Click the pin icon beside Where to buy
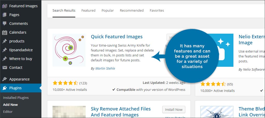Image resolution: width=265 pixels, height=118 pixels. pyautogui.click(x=5, y=59)
